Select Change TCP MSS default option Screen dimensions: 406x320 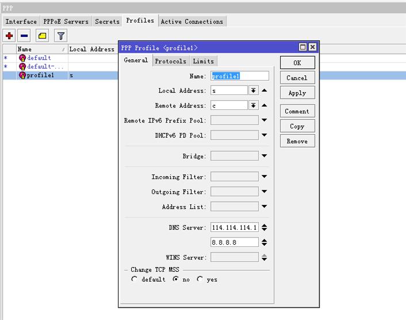click(x=135, y=280)
